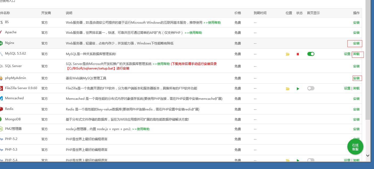
Task: Install SQL Server
Action: 356,66
